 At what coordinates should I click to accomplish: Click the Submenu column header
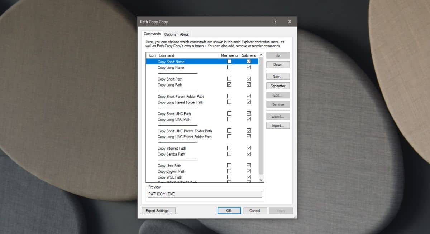(x=249, y=55)
